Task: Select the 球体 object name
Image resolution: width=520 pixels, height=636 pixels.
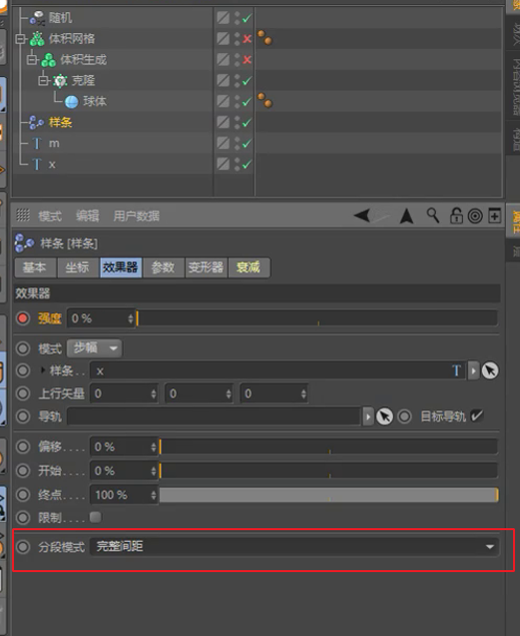Action: [95, 102]
